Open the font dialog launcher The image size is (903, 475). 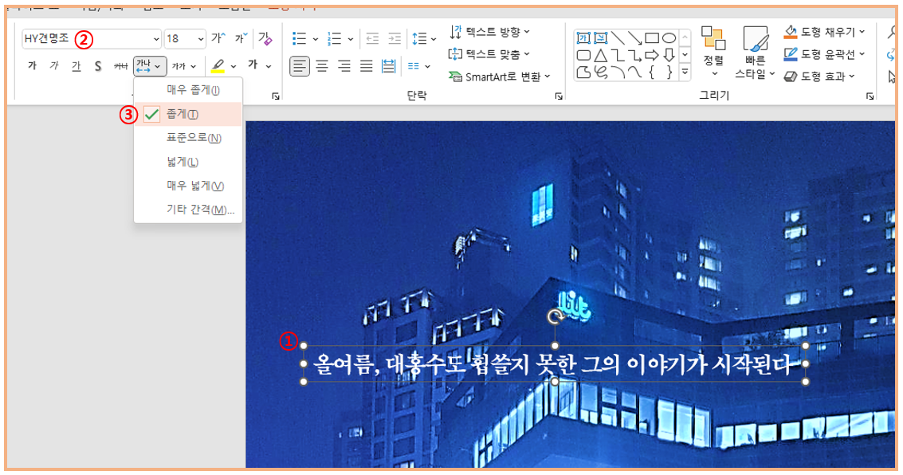pyautogui.click(x=276, y=96)
